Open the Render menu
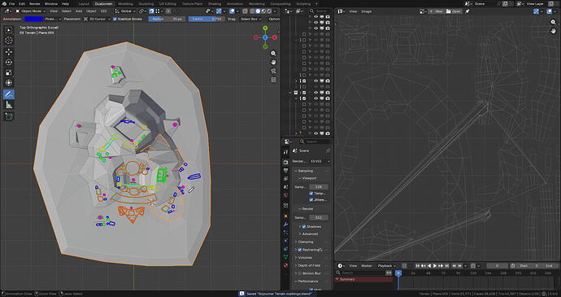 (x=35, y=3)
